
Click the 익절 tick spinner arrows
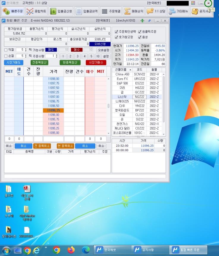(x=26, y=50)
